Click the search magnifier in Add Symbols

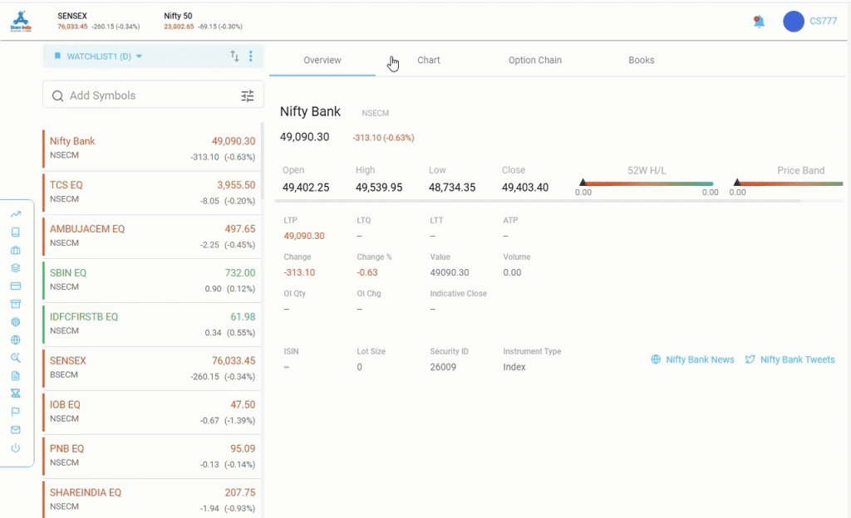pyautogui.click(x=57, y=96)
